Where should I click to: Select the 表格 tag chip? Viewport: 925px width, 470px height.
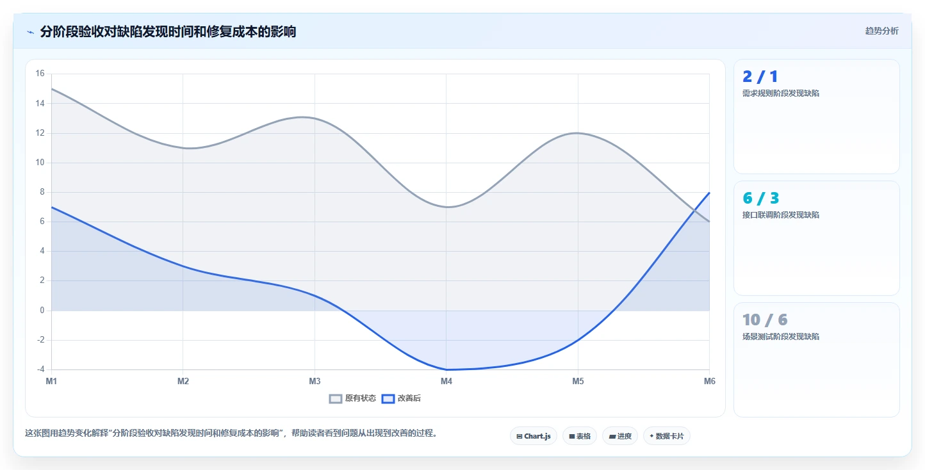(x=580, y=436)
